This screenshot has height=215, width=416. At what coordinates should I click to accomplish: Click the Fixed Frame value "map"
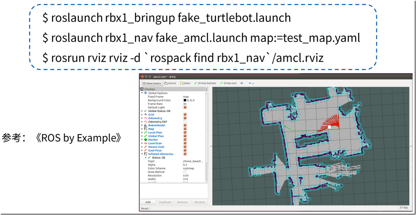186,97
